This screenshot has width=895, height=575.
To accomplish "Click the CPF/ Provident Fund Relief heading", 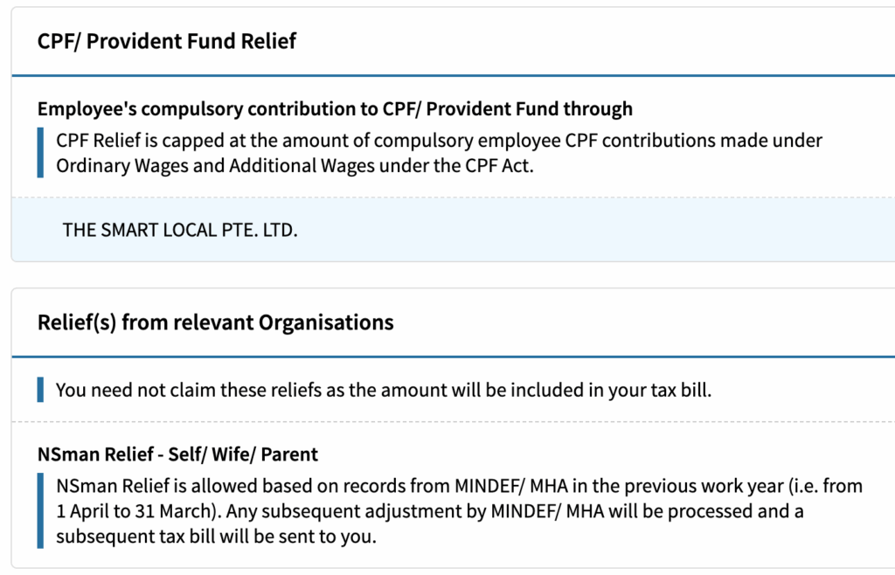I will [x=167, y=41].
